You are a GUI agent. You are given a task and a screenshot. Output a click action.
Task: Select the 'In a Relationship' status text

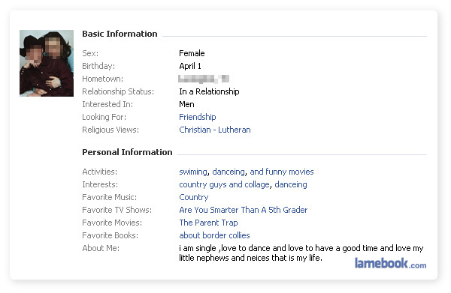[209, 91]
